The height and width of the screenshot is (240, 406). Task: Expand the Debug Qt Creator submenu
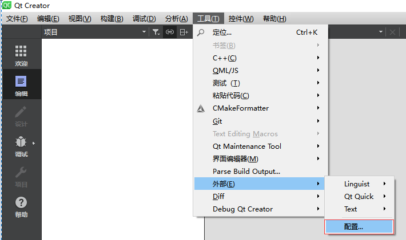(259, 209)
